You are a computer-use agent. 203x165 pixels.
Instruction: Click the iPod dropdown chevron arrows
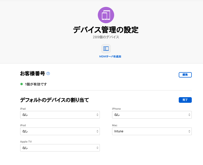click(97, 131)
